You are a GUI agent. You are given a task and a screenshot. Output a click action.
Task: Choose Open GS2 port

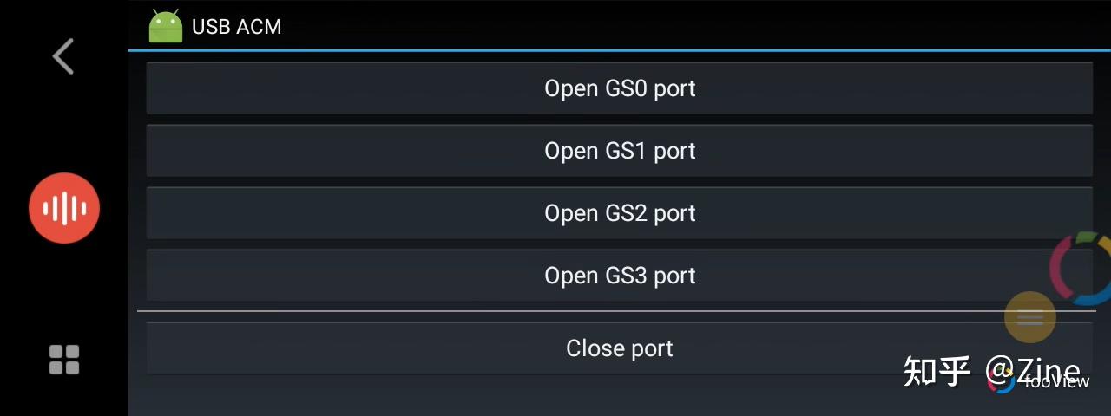pos(619,213)
